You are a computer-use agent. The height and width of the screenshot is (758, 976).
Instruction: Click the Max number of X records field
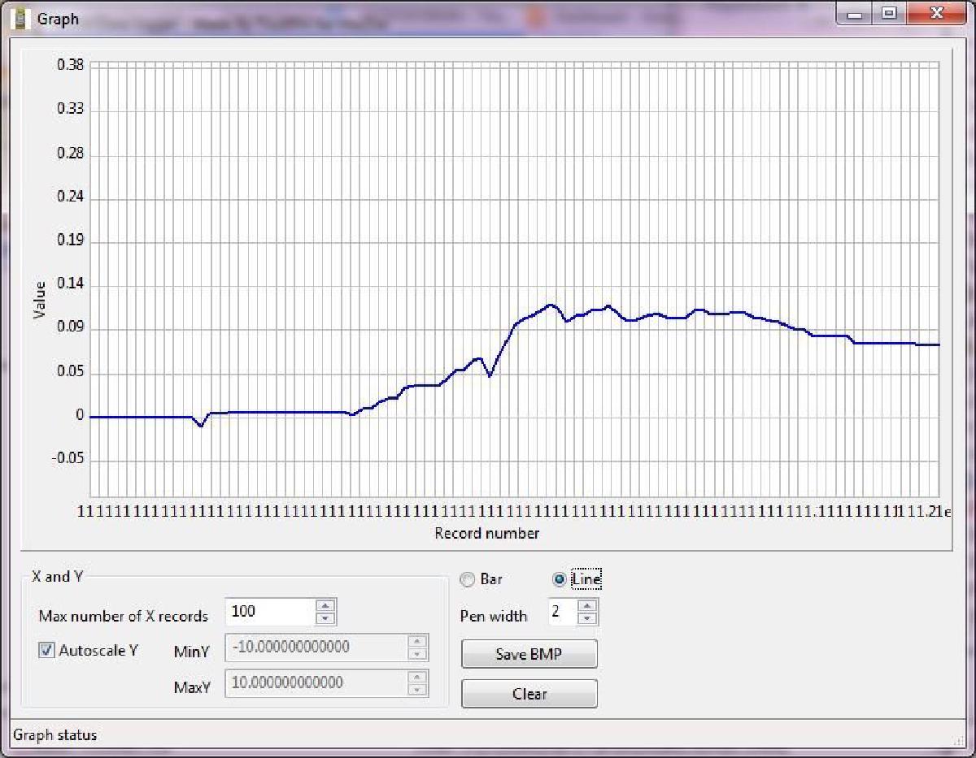click(269, 612)
